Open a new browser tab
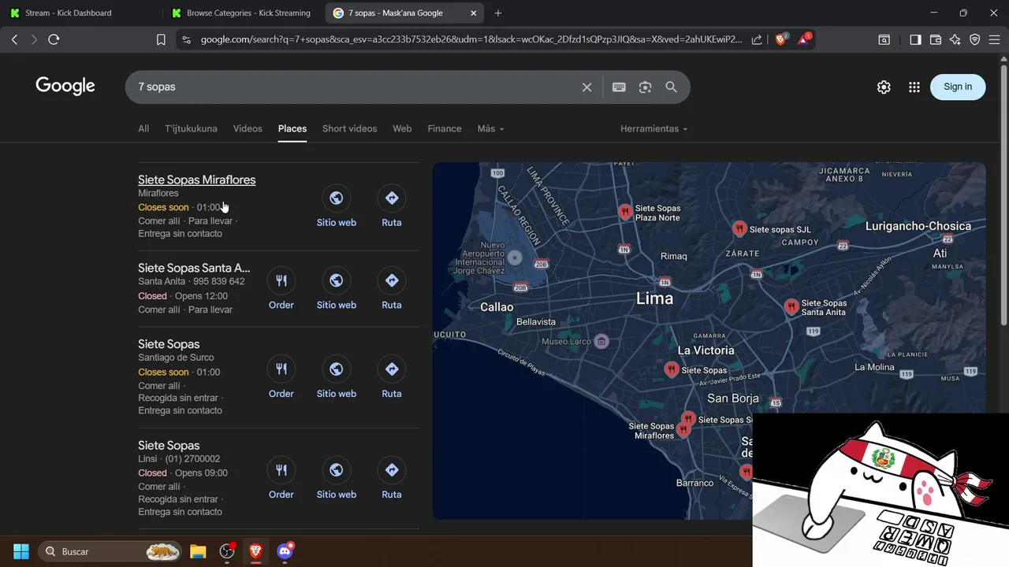Screen dimensions: 1009x567 [x=497, y=13]
